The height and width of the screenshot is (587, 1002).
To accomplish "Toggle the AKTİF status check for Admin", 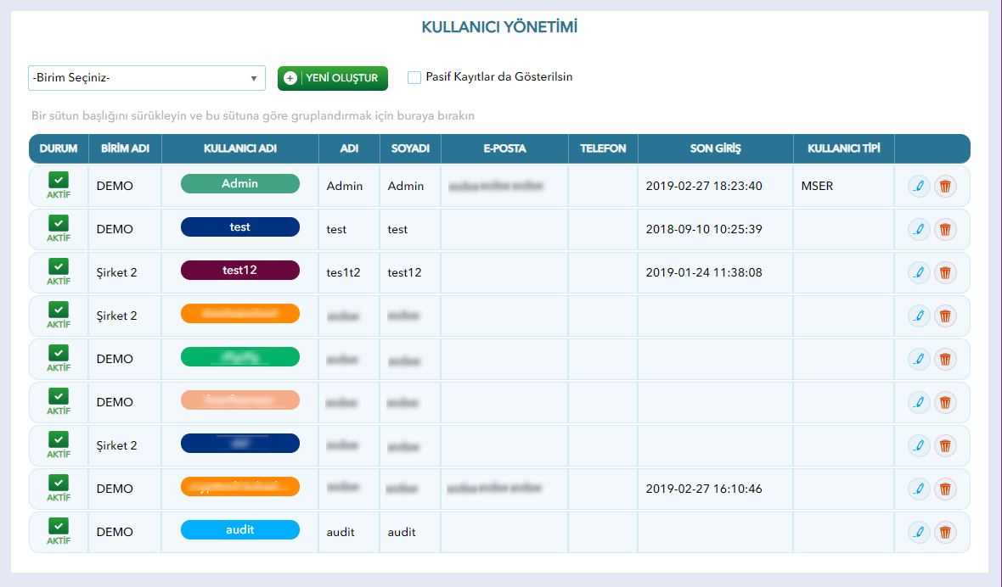I will pos(58,180).
